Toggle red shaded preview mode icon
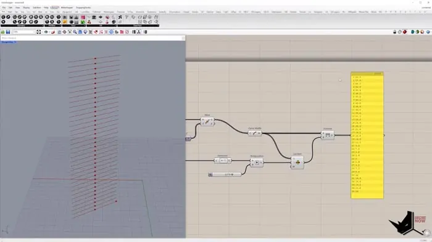This screenshot has width=432, height=242. tap(405, 32)
